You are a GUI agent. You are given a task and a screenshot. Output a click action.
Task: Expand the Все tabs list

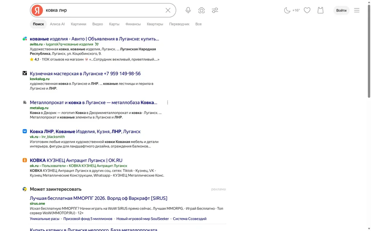(x=198, y=24)
